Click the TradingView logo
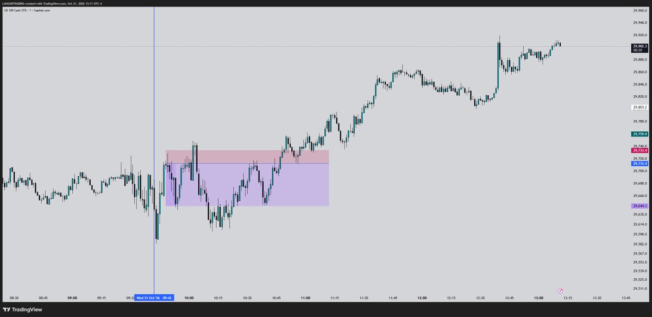 [x=21, y=310]
